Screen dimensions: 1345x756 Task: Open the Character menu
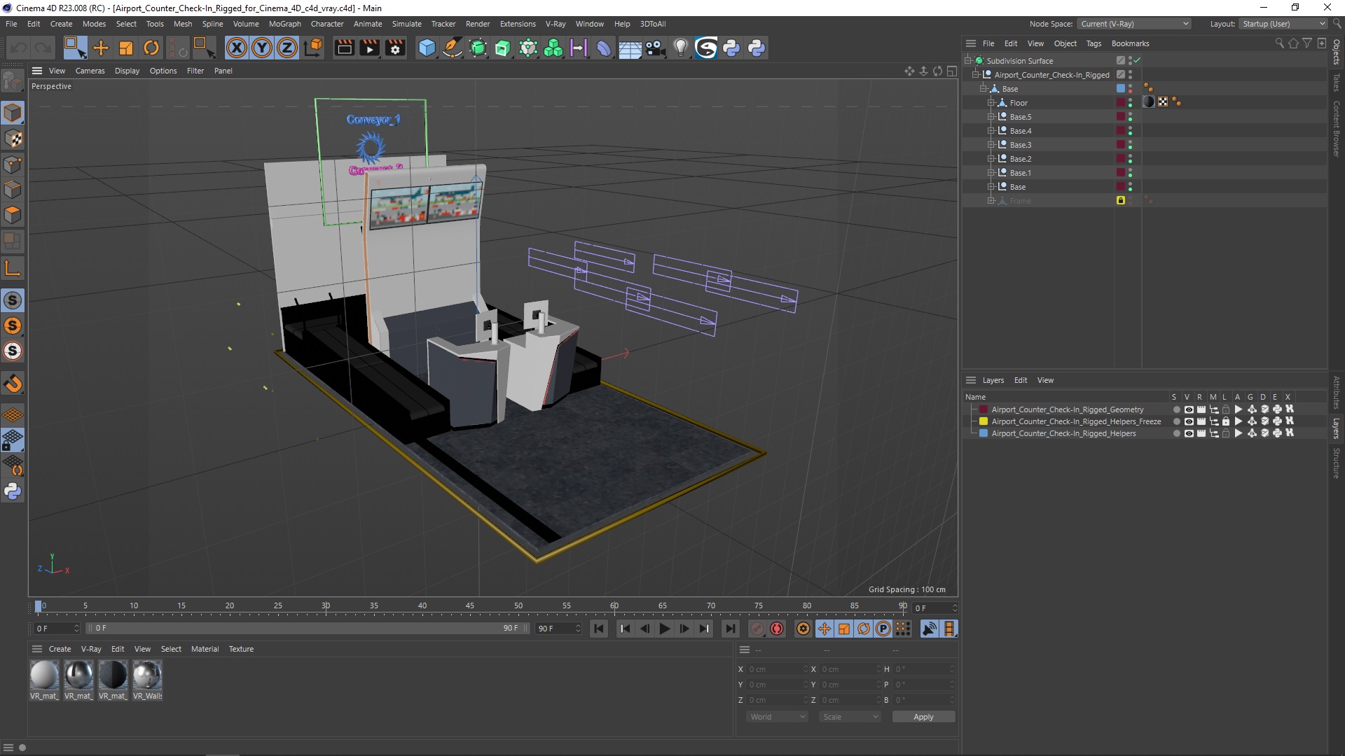327,24
